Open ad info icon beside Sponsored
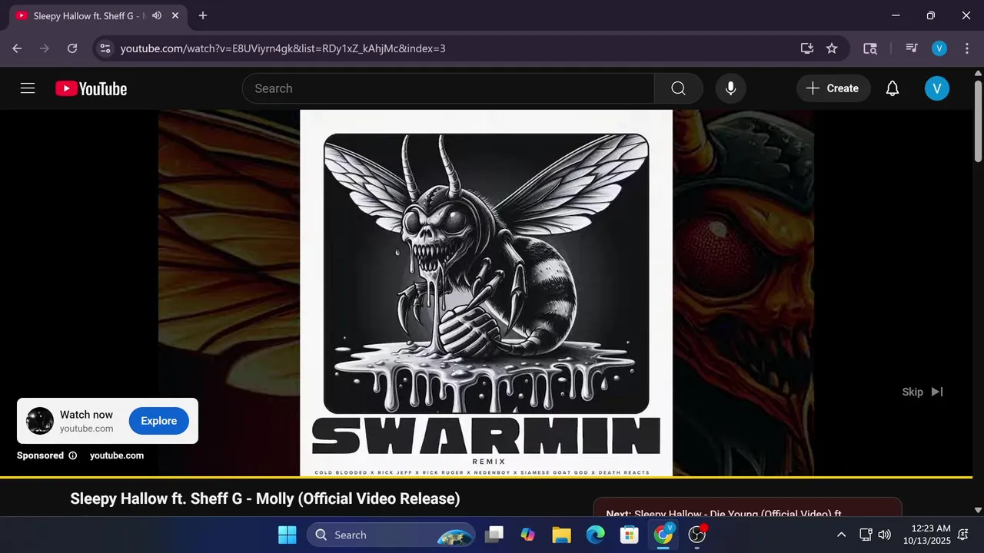 73,455
